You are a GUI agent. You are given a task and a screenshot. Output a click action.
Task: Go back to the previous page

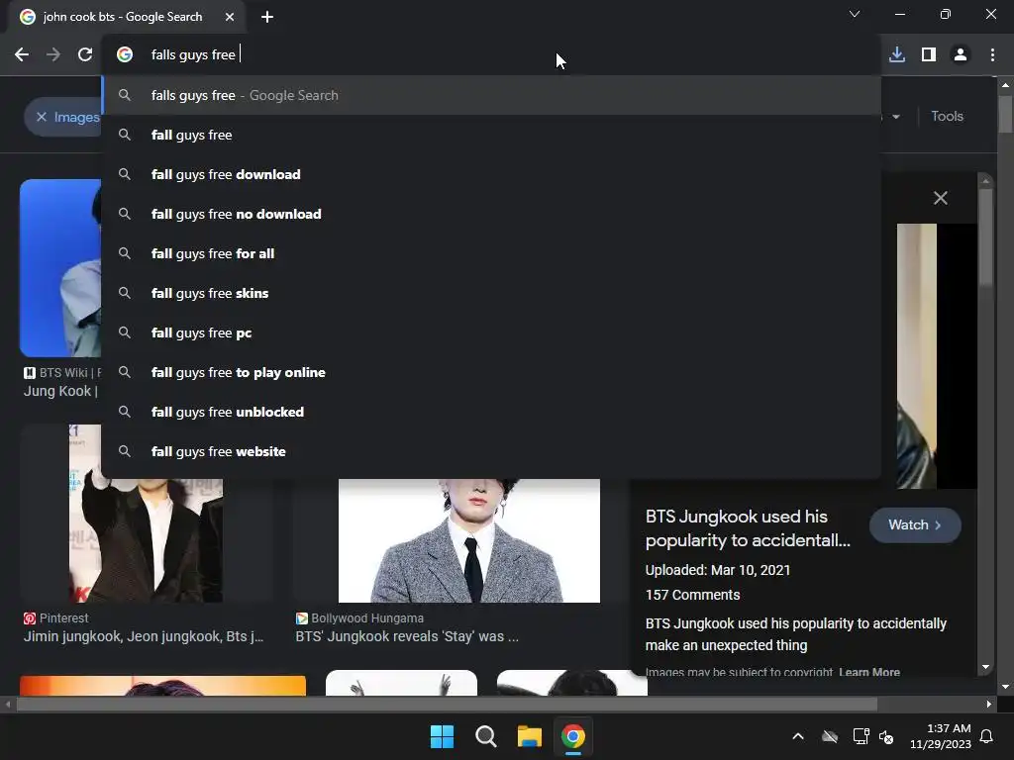tap(22, 55)
